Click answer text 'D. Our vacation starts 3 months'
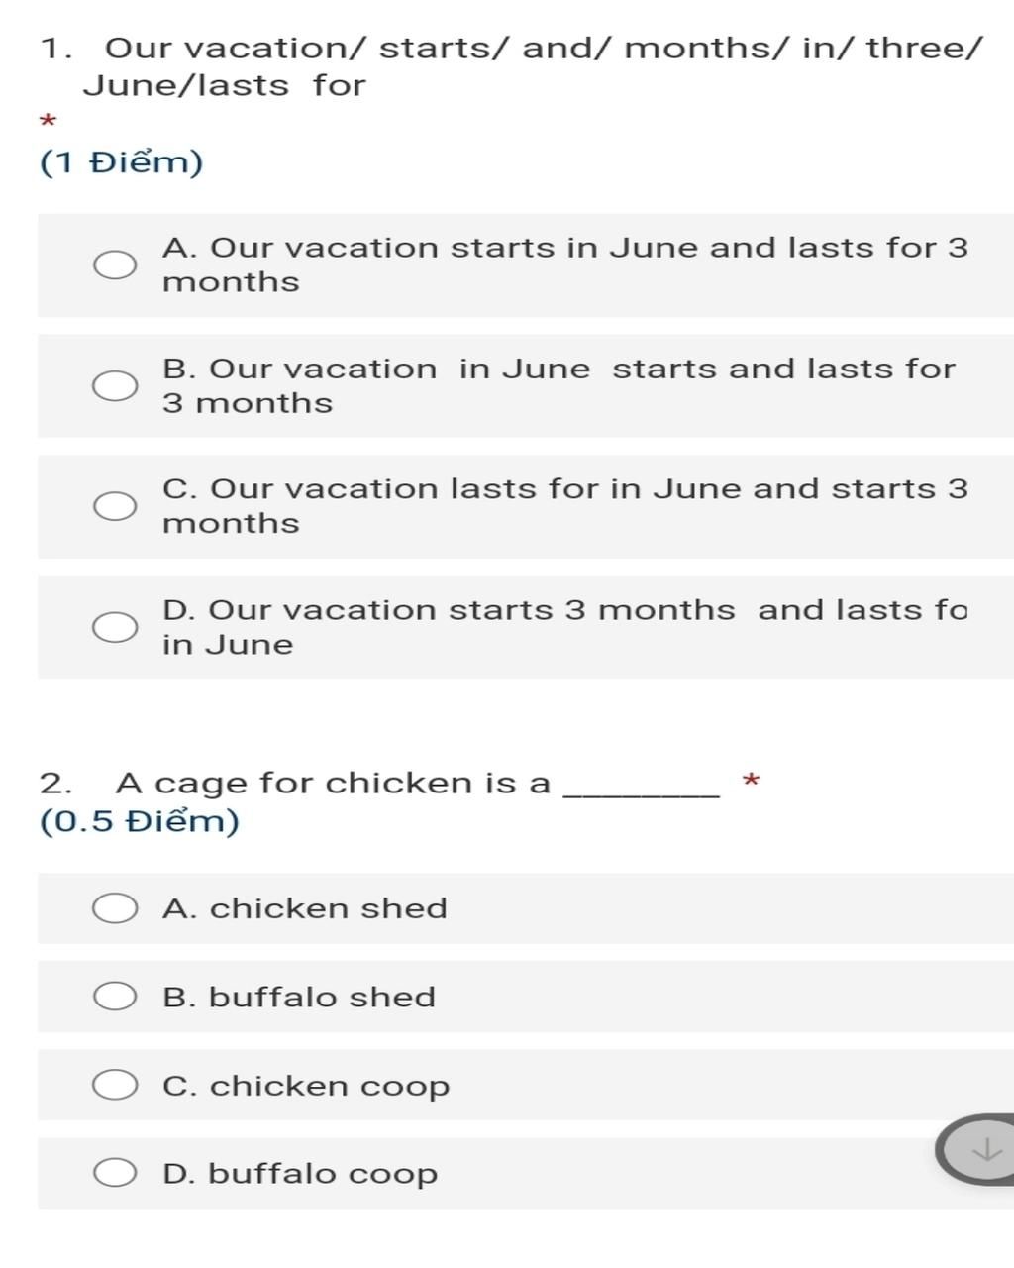The image size is (1014, 1268). 565,627
